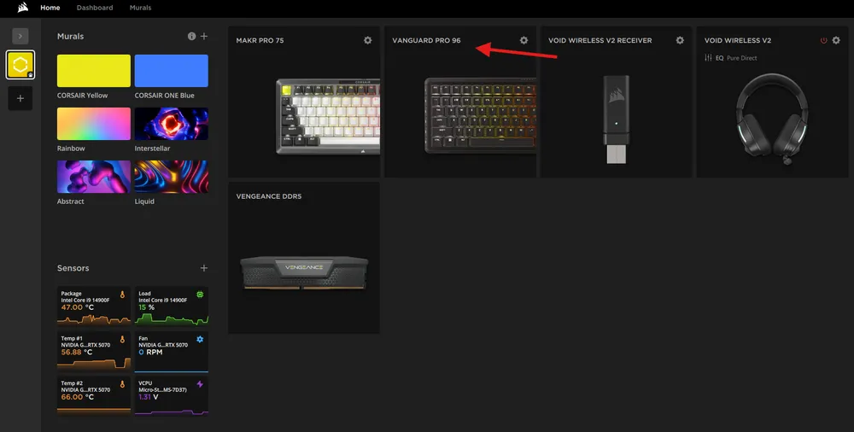Click the EQ sliders icon on headset card
The image size is (854, 432).
pyautogui.click(x=708, y=58)
